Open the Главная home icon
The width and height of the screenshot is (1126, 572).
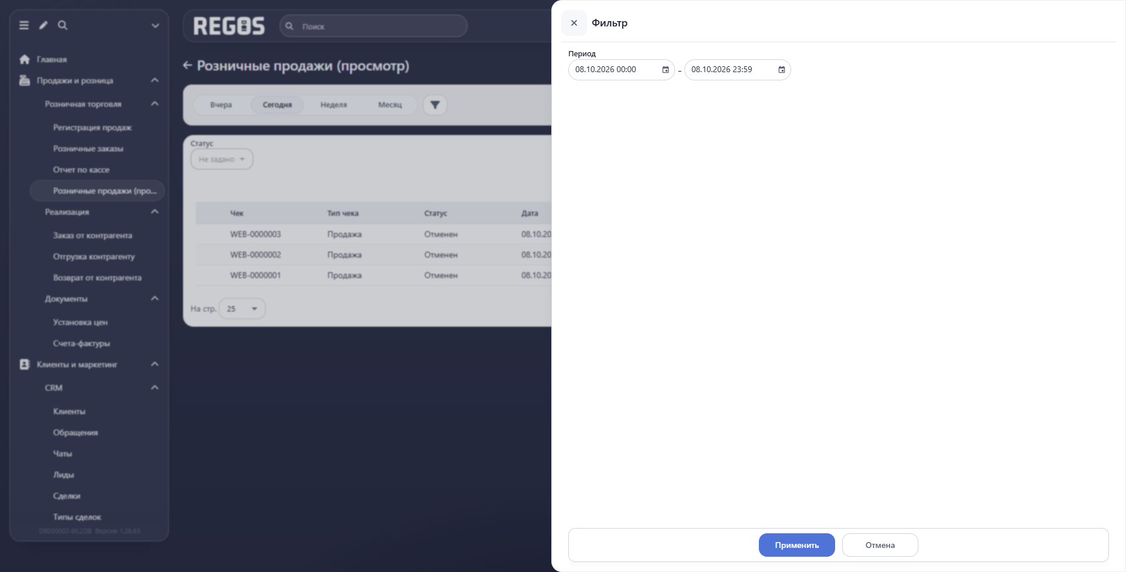[x=25, y=59]
